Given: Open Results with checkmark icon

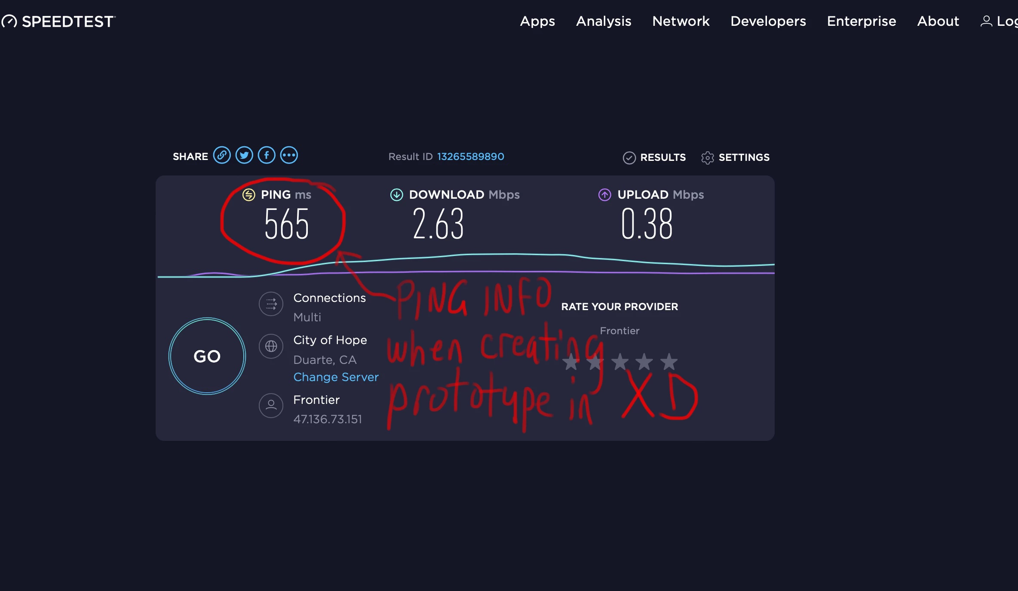Looking at the screenshot, I should pos(629,158).
